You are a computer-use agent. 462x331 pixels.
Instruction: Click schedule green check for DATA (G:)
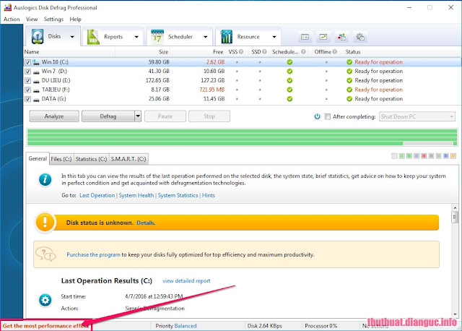click(x=289, y=99)
